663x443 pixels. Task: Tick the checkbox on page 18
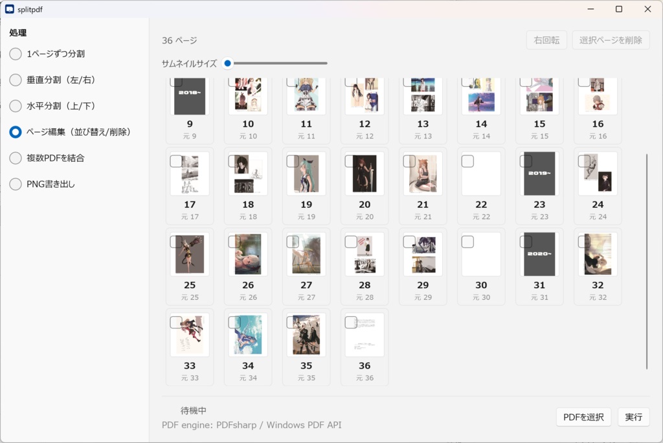[x=234, y=161]
